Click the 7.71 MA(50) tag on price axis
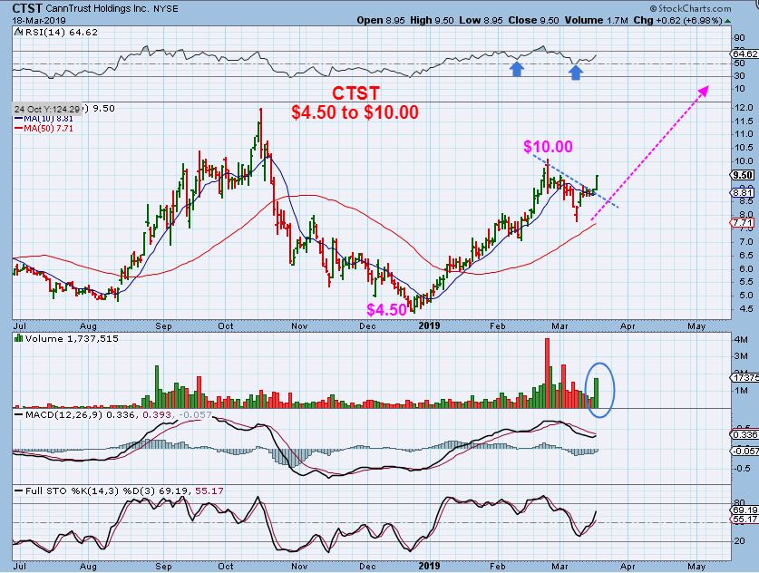 click(743, 223)
